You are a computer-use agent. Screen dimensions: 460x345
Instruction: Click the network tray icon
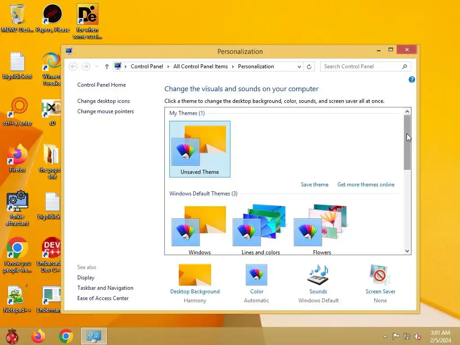pos(407,336)
